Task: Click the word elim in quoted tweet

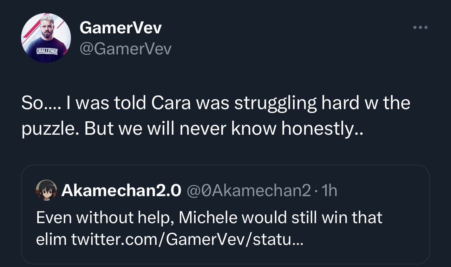Action: [51, 240]
